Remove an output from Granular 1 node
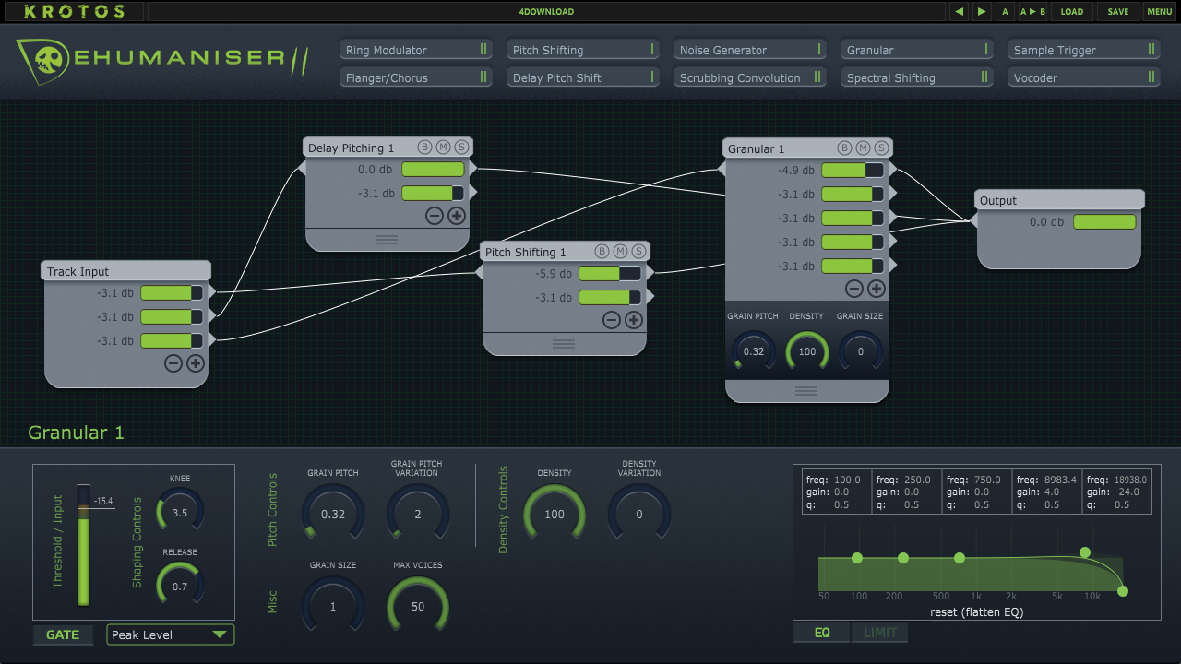 (854, 289)
